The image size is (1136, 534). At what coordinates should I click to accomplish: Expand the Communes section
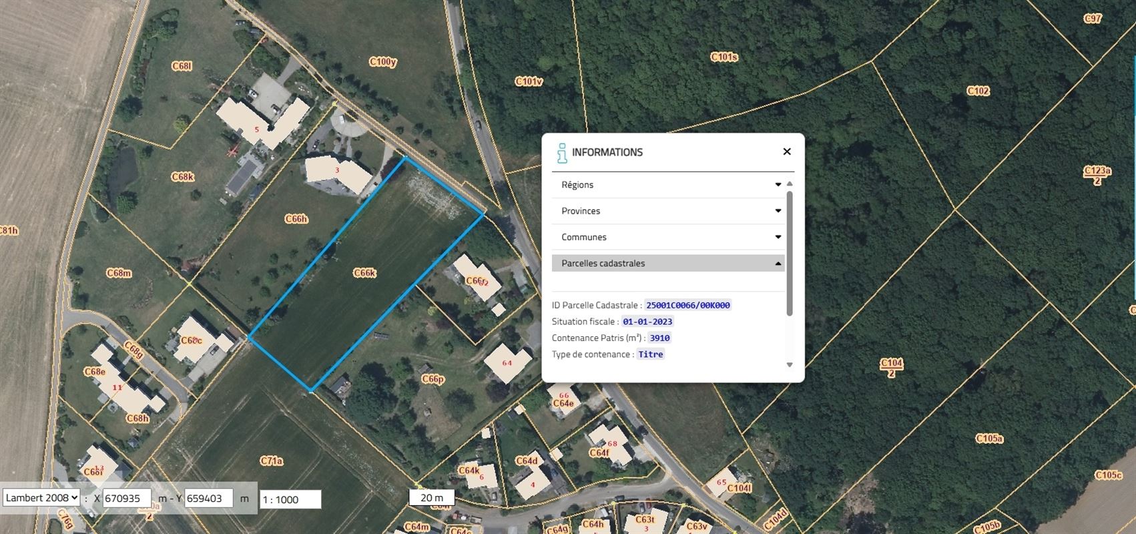tap(668, 237)
